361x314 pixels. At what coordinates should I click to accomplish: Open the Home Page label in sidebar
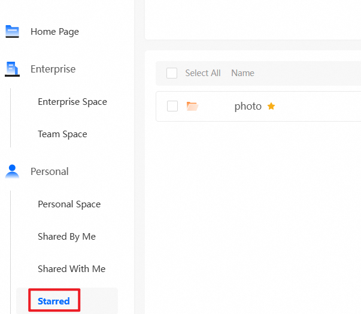tap(54, 32)
